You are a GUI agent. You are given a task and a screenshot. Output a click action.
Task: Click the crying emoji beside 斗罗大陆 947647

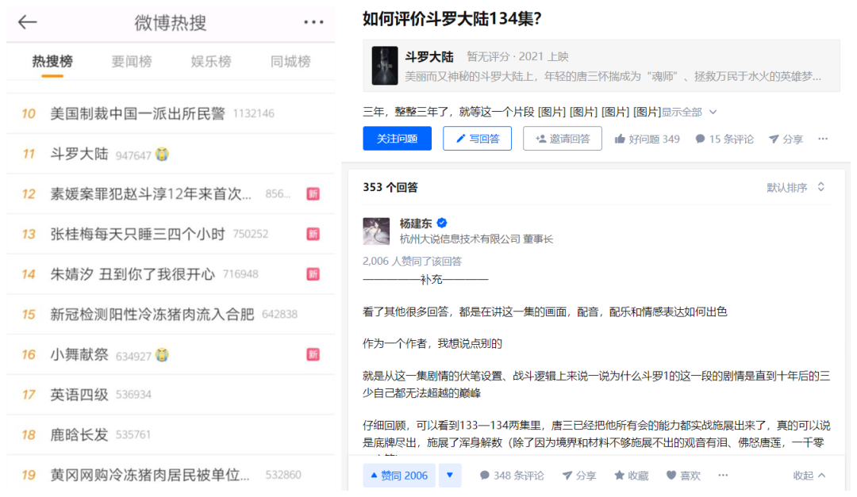coord(162,155)
